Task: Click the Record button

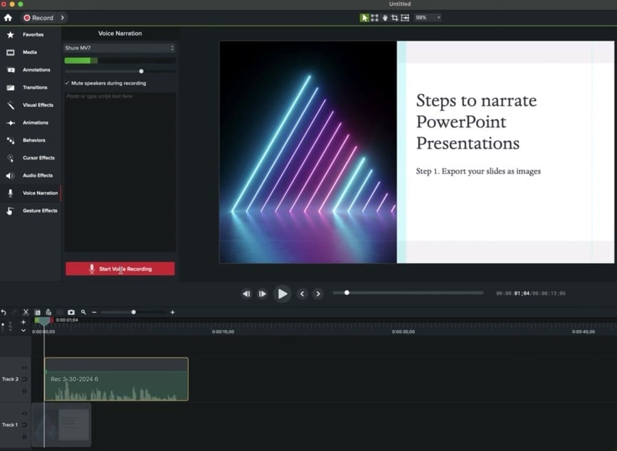Action: pos(39,18)
